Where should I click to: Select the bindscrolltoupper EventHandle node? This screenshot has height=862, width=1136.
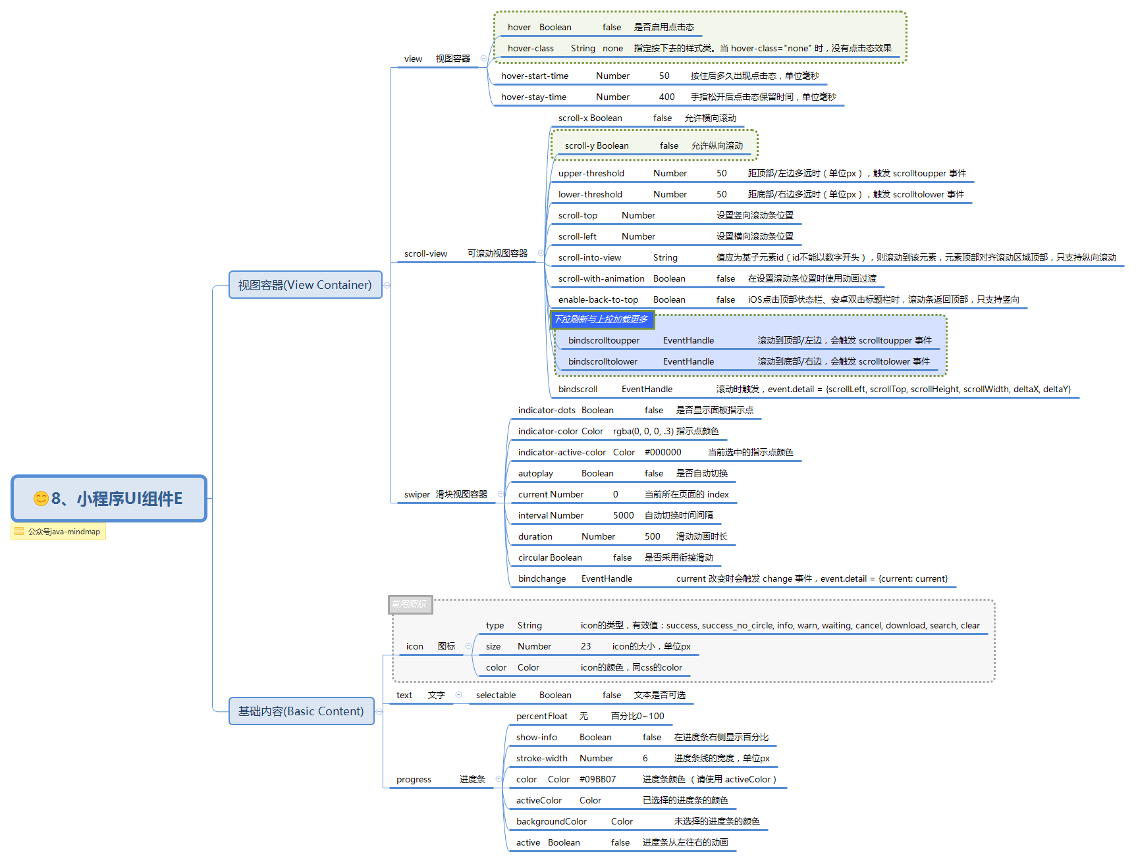(750, 341)
